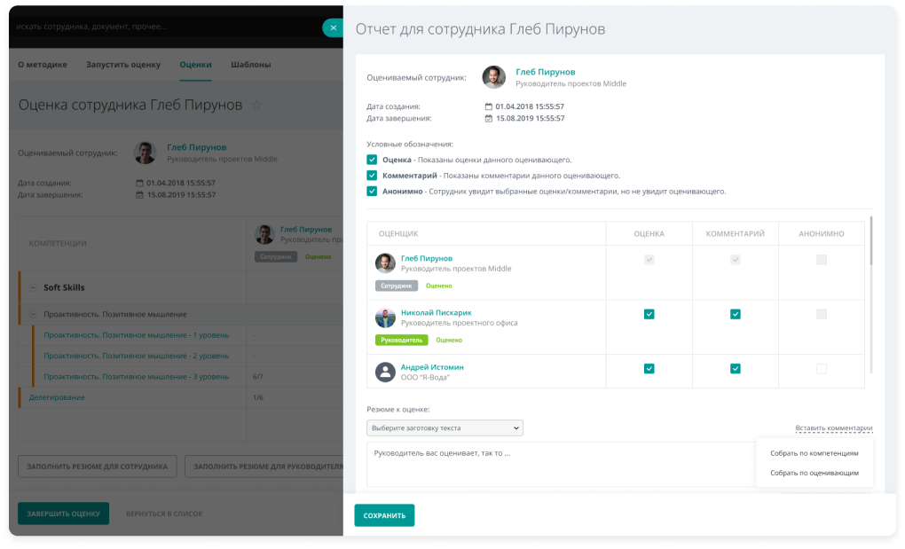The width and height of the screenshot is (905, 549).
Task: Click Глеб Пирунов avatar in the evaluators table row
Action: coord(385,263)
